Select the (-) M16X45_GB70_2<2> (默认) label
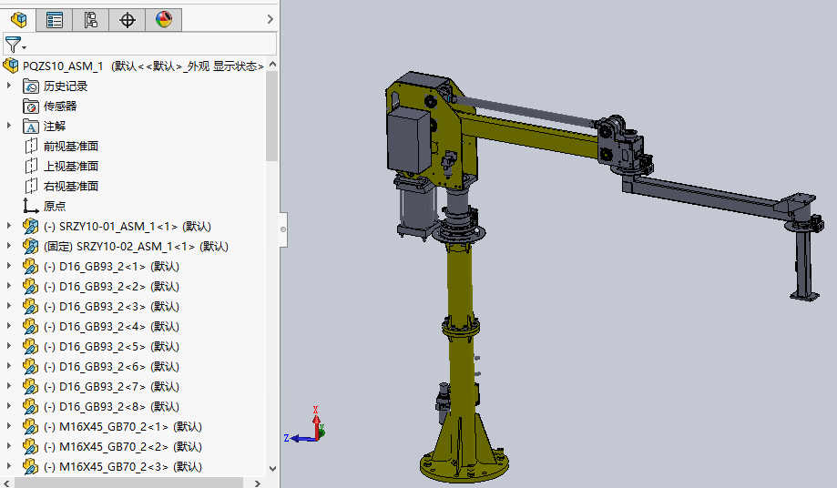This screenshot has height=488, width=837. tap(123, 446)
